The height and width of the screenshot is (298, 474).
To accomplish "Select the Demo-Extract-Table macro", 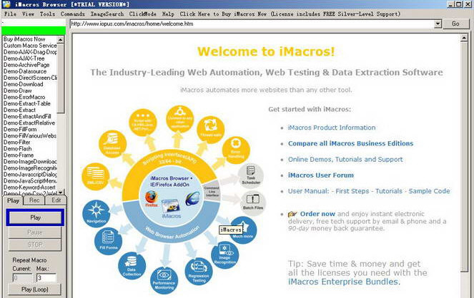I will tap(27, 103).
